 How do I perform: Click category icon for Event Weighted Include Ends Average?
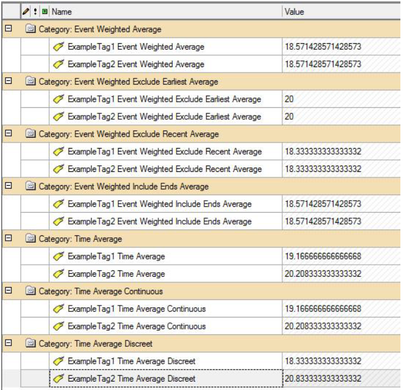coord(31,186)
